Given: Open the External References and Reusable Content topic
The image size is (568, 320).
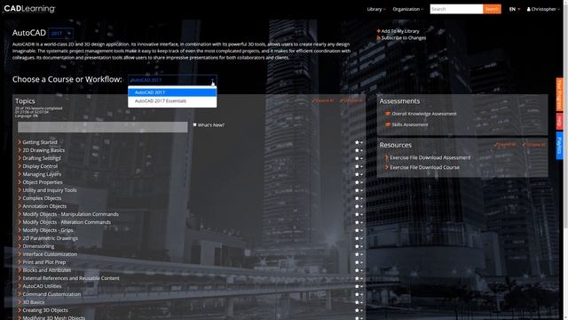Looking at the screenshot, I should tap(71, 278).
